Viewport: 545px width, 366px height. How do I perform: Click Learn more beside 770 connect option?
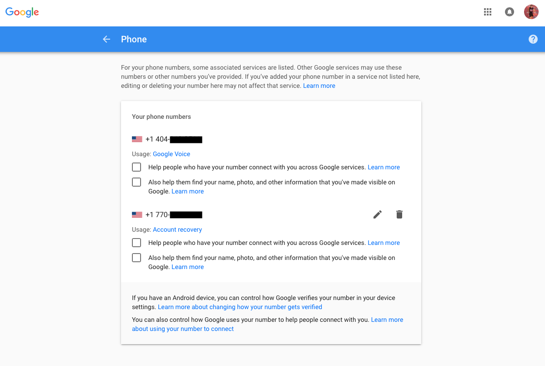[384, 243]
